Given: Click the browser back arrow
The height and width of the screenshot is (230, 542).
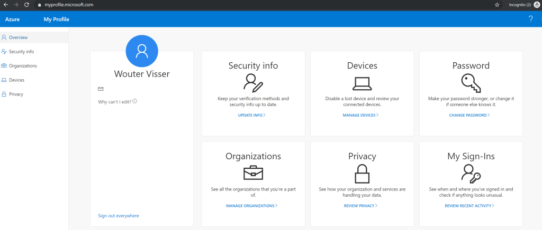Looking at the screenshot, I should point(5,5).
